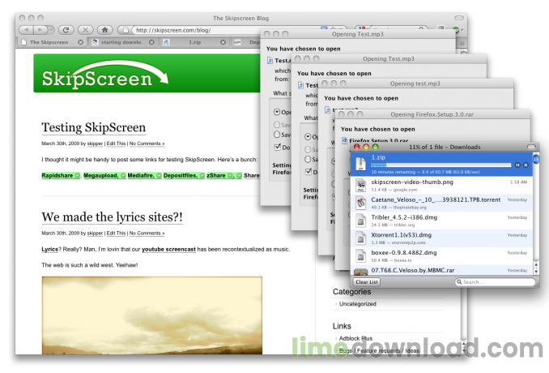Open the Rapidshare test link
549x373 pixels.
click(x=57, y=175)
